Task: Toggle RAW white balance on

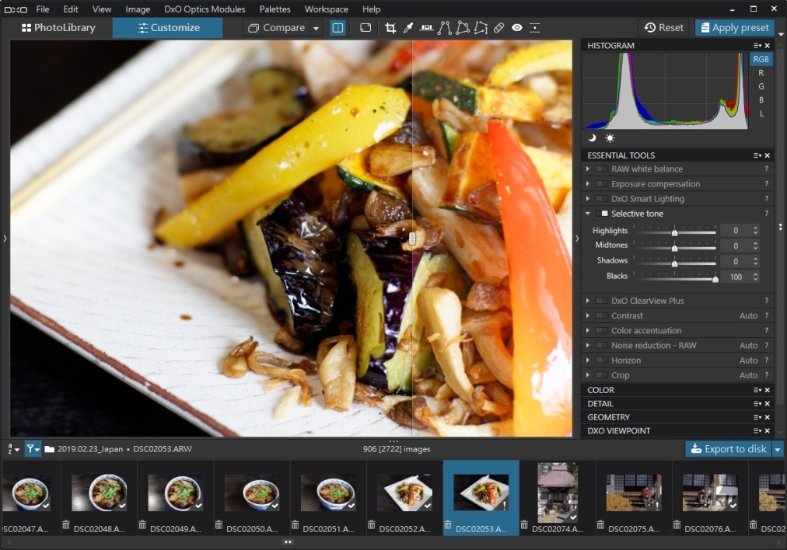Action: click(x=602, y=169)
